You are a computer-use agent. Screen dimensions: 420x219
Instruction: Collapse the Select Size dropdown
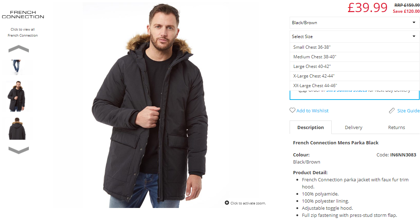(354, 36)
